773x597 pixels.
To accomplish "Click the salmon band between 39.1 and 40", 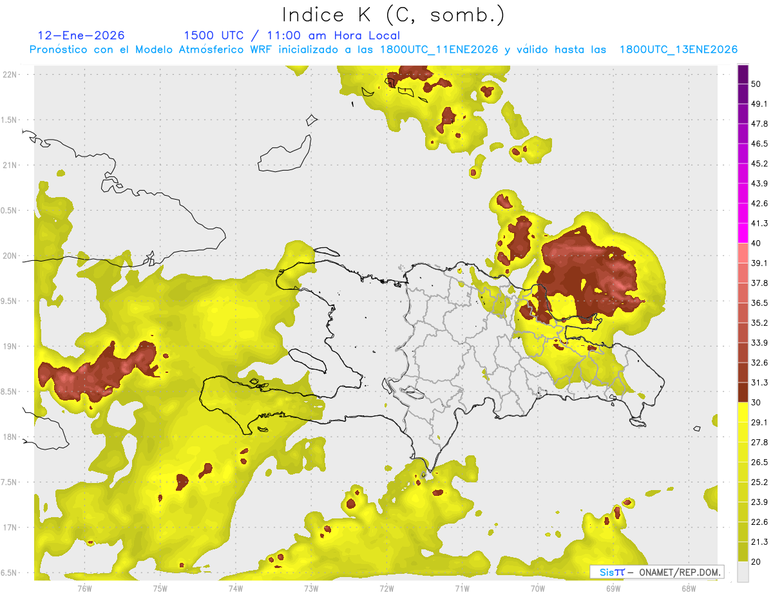I will tap(743, 253).
